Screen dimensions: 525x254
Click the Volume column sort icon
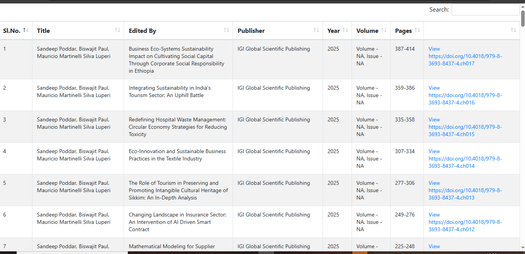click(x=384, y=30)
